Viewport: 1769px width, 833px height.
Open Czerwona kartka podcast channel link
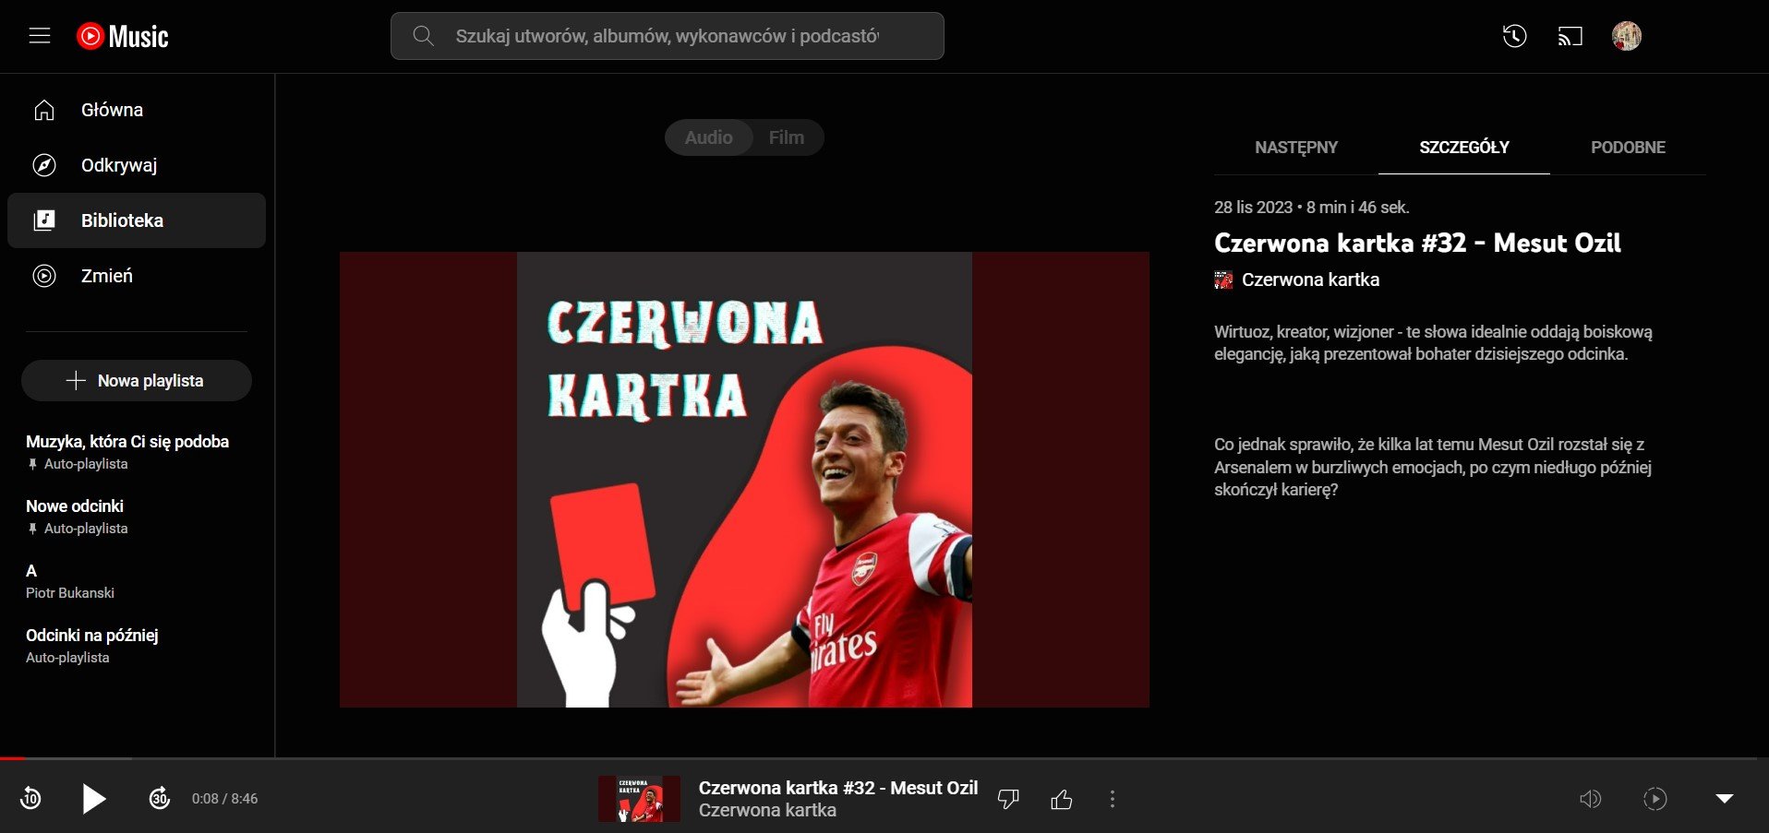[x=1310, y=280]
